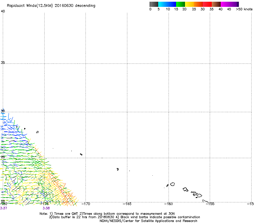Click the latitude axis label '25'
Image resolution: width=254 pixels, height=223 pixels.
pyautogui.click(x=3, y=157)
